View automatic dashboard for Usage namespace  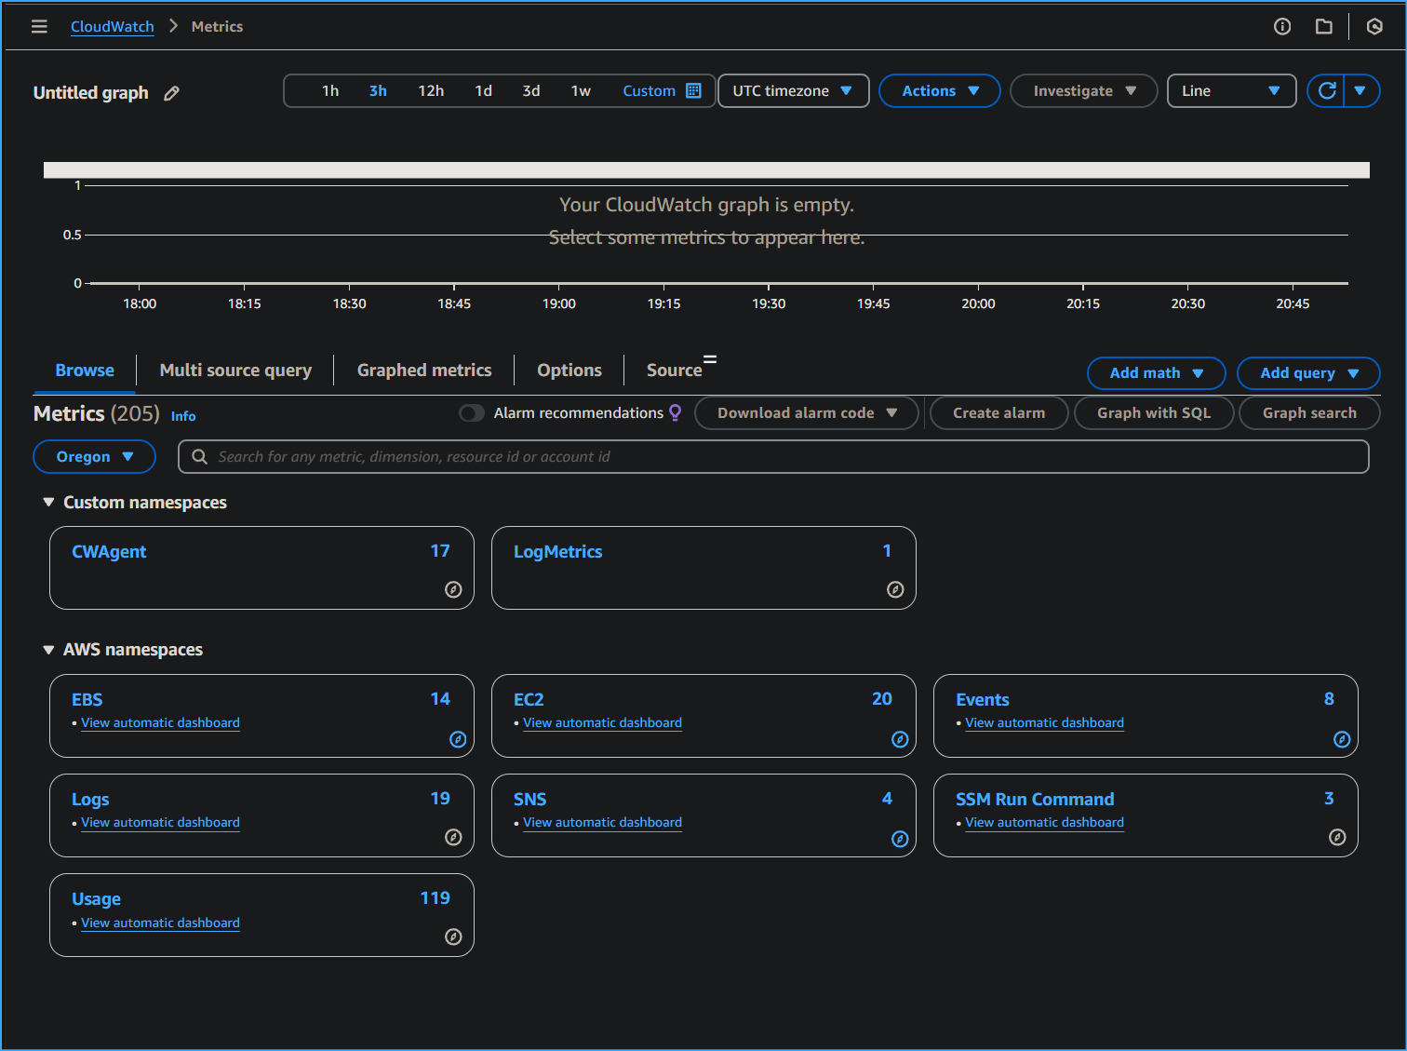[x=160, y=923]
